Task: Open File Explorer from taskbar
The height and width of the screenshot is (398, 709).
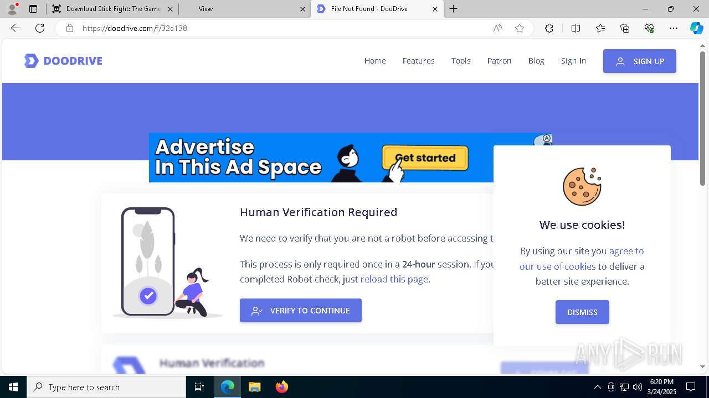Action: pyautogui.click(x=254, y=387)
